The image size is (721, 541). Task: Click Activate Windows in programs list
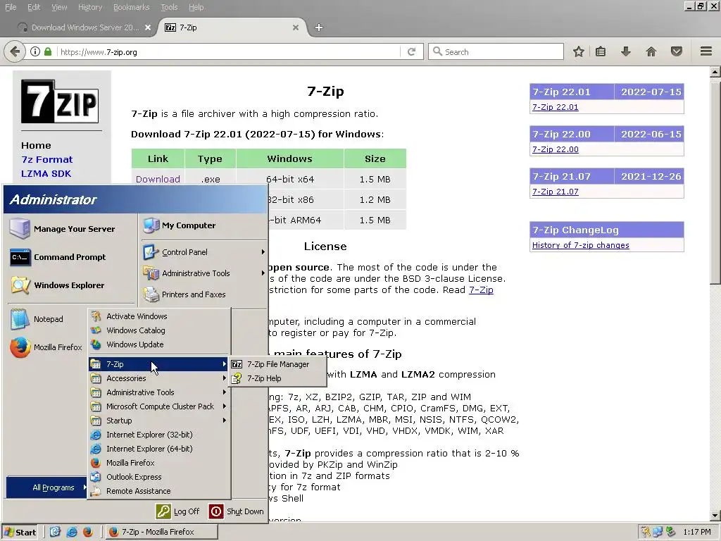coord(137,316)
